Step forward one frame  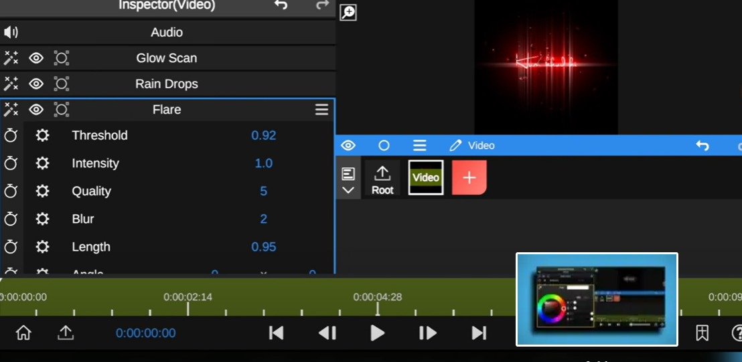point(427,333)
